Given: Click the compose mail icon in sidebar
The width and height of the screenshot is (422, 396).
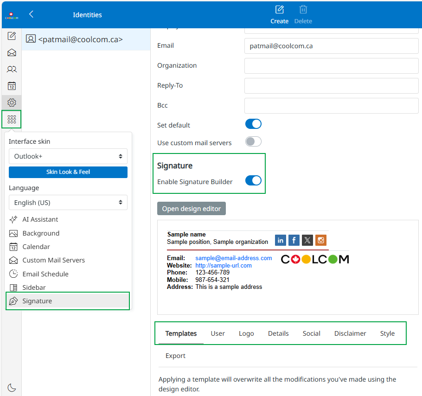Looking at the screenshot, I should point(12,36).
